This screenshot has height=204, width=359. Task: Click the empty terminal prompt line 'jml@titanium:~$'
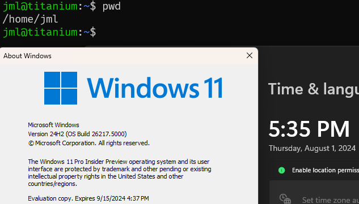click(x=49, y=32)
